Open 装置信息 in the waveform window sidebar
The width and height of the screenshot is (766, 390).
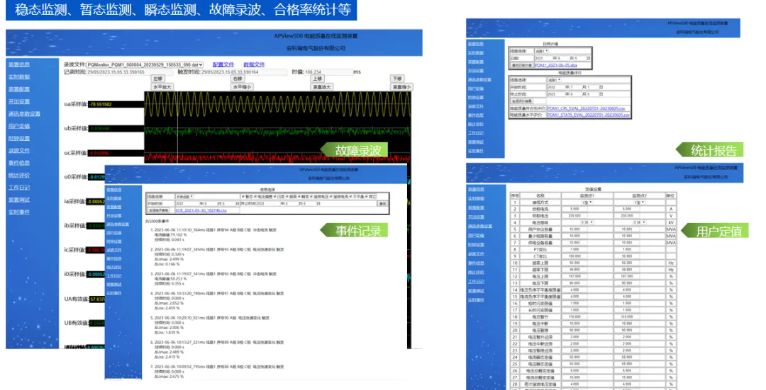19,64
